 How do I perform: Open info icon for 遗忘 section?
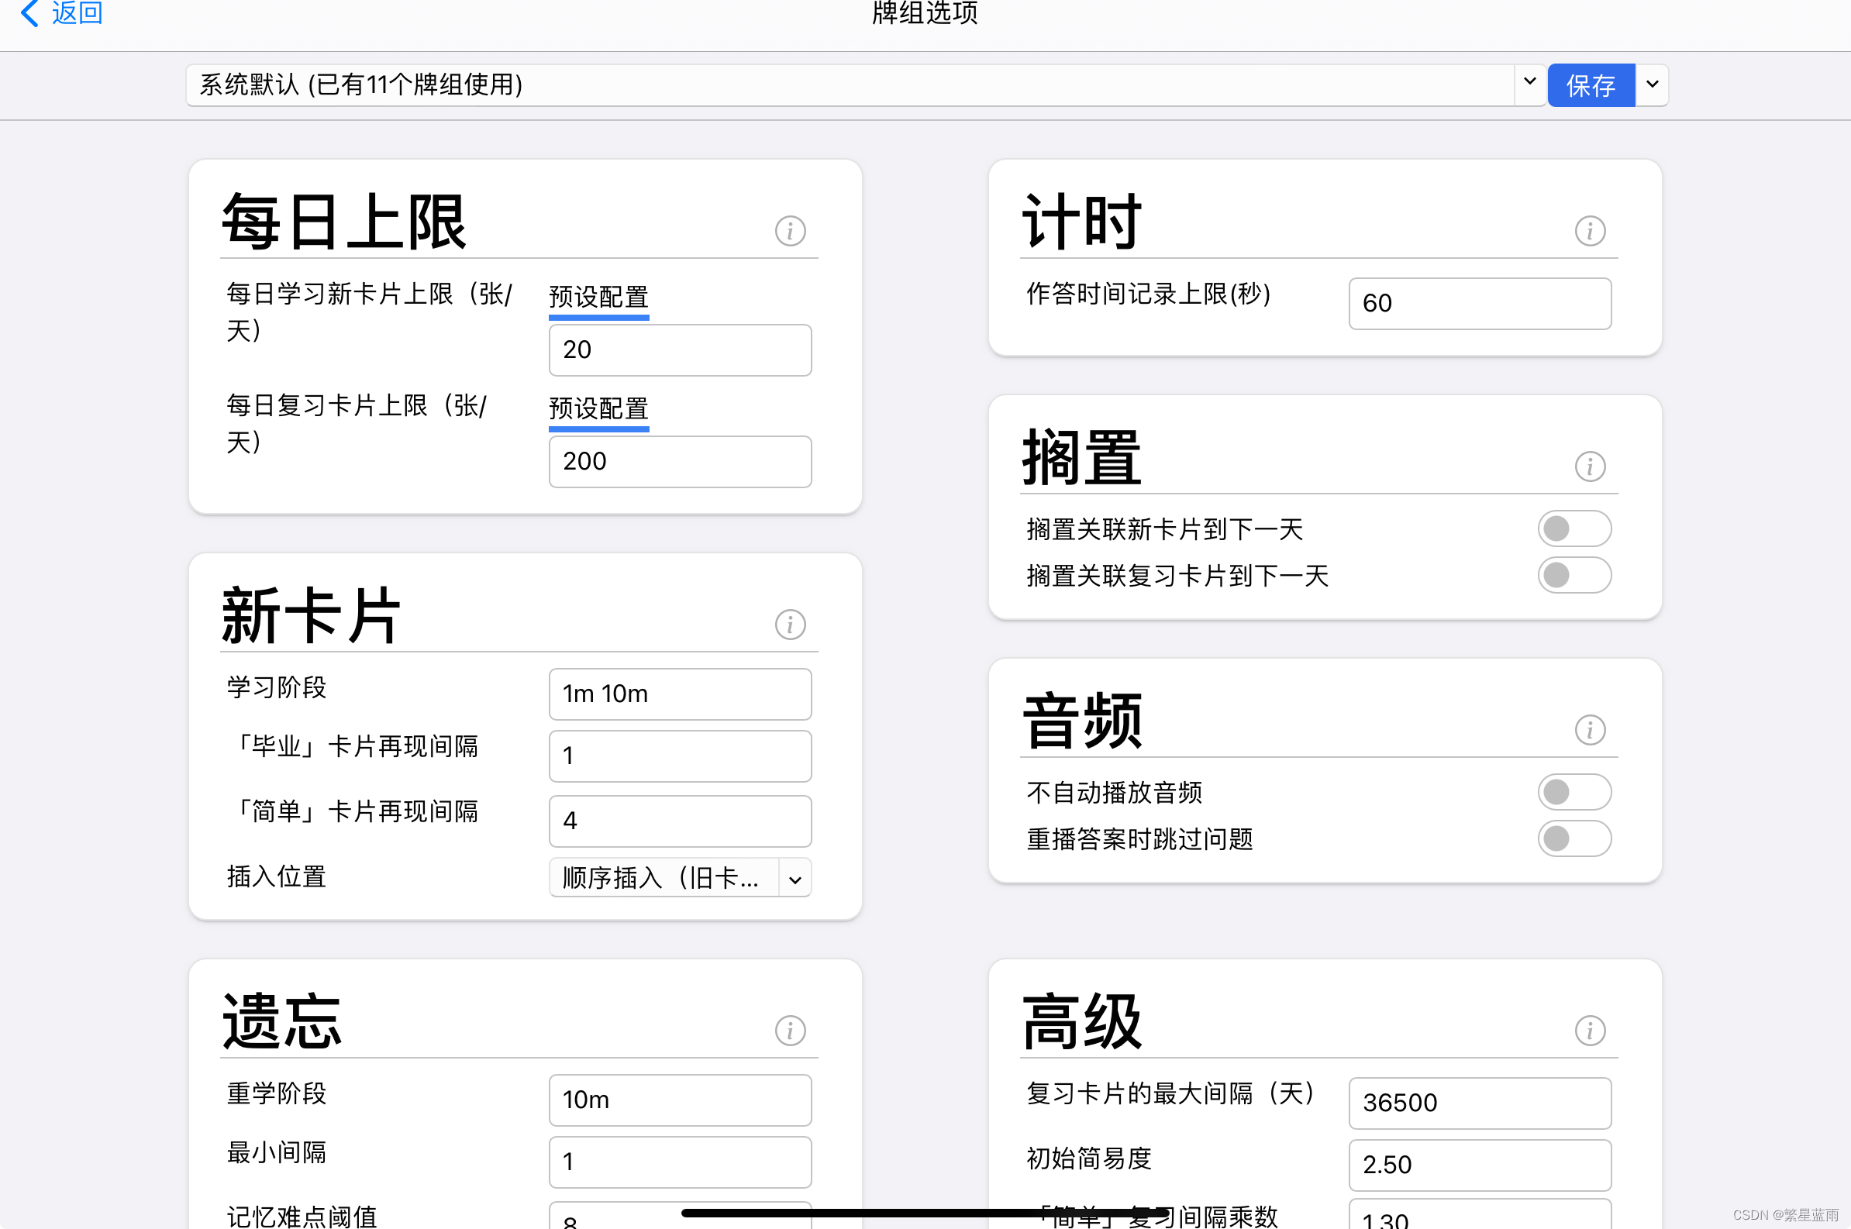[791, 1030]
